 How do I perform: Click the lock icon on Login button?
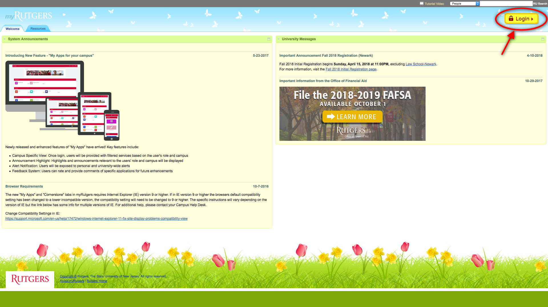(x=511, y=19)
